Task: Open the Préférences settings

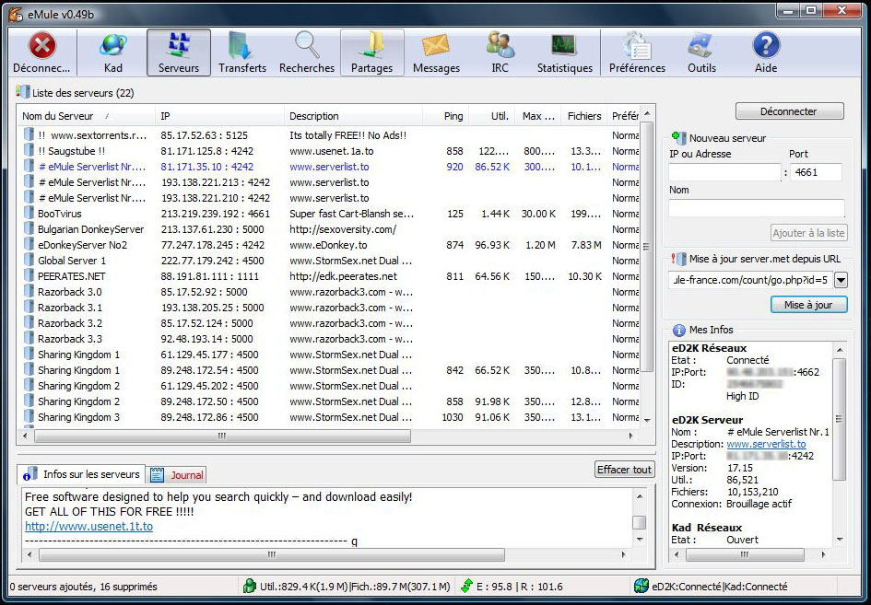Action: pos(637,52)
